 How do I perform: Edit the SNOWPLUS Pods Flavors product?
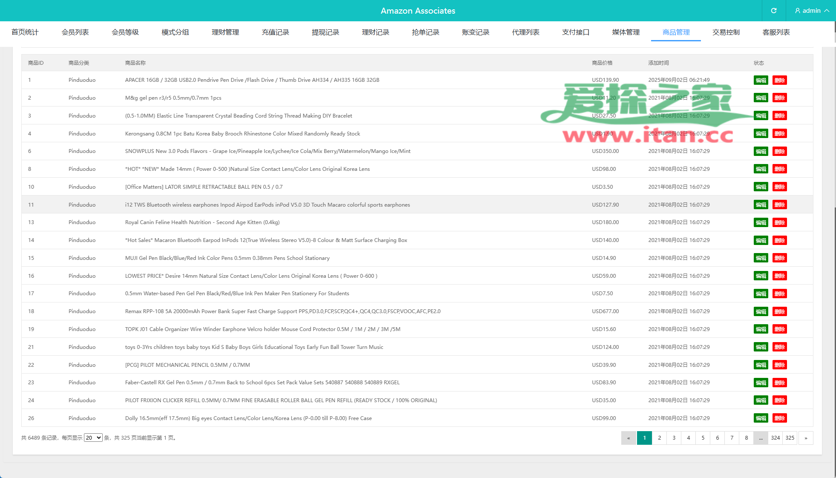(761, 151)
